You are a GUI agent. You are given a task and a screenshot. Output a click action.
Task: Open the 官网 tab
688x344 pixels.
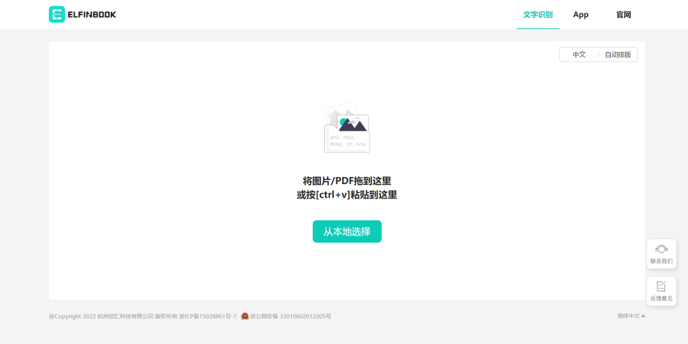tap(624, 15)
